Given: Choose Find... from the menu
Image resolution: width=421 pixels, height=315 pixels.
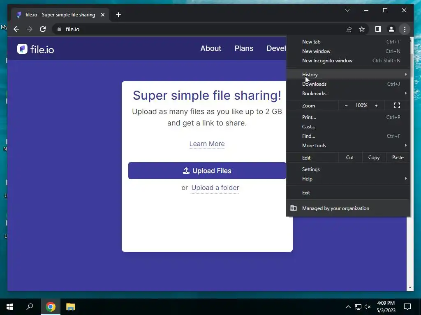Looking at the screenshot, I should pos(348,136).
